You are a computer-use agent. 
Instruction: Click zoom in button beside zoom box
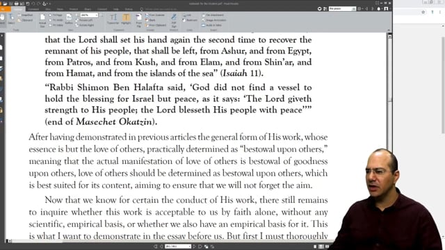click(x=102, y=15)
